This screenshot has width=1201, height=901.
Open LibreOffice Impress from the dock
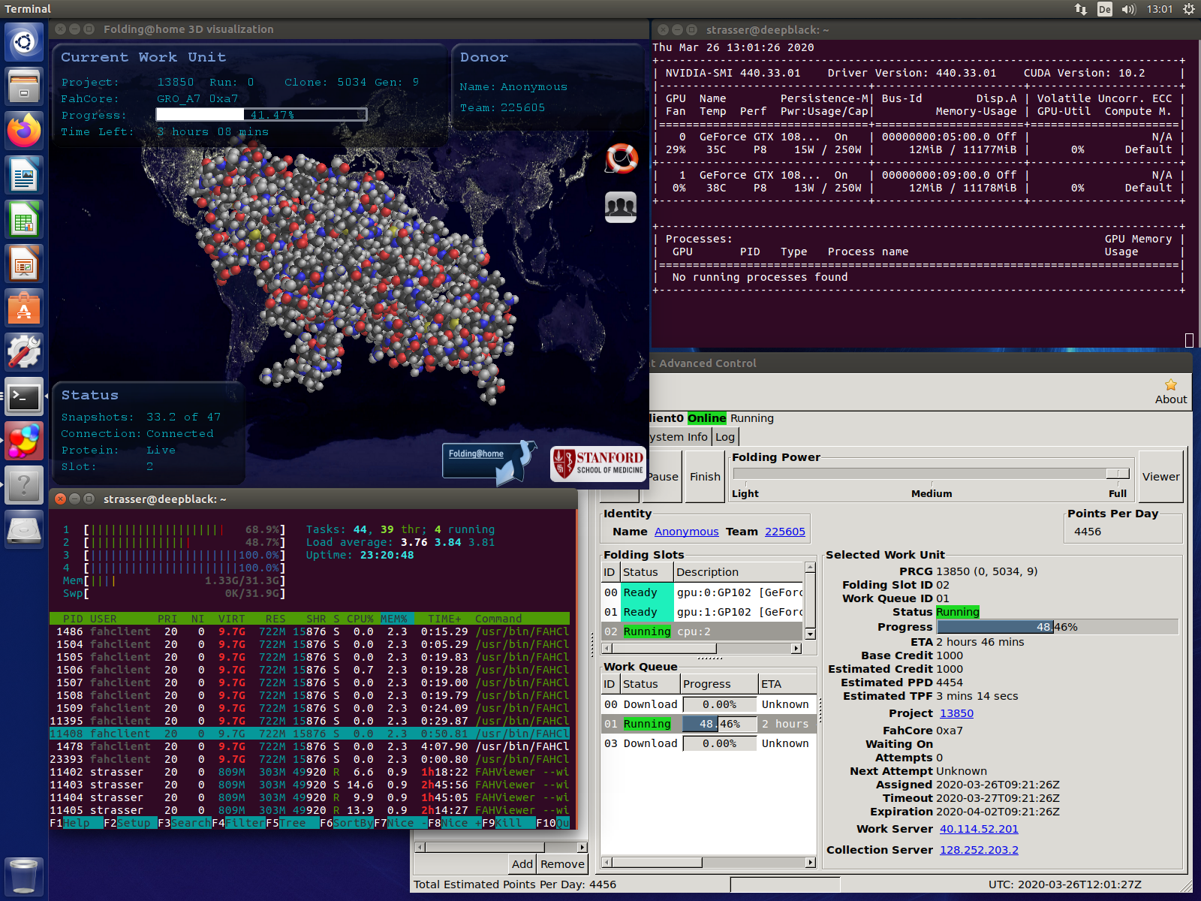24,264
